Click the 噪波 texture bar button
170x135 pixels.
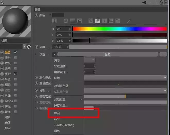(x=107, y=54)
